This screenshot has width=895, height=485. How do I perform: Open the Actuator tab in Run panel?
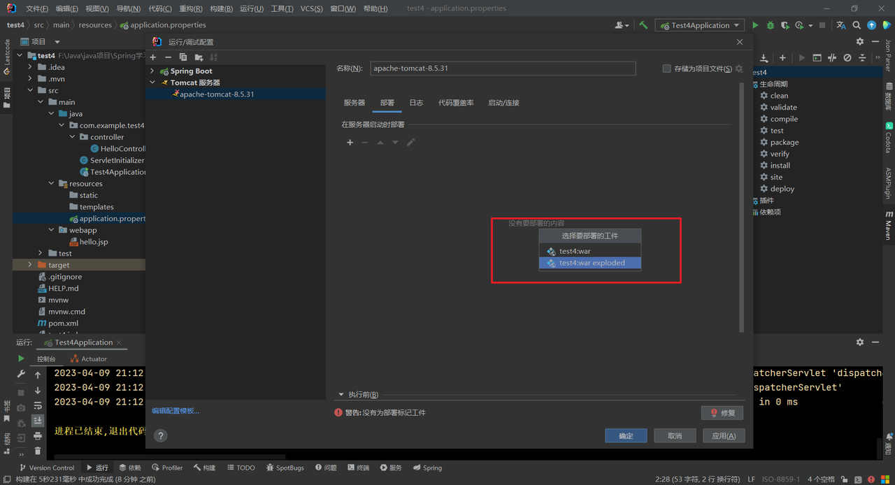point(89,359)
